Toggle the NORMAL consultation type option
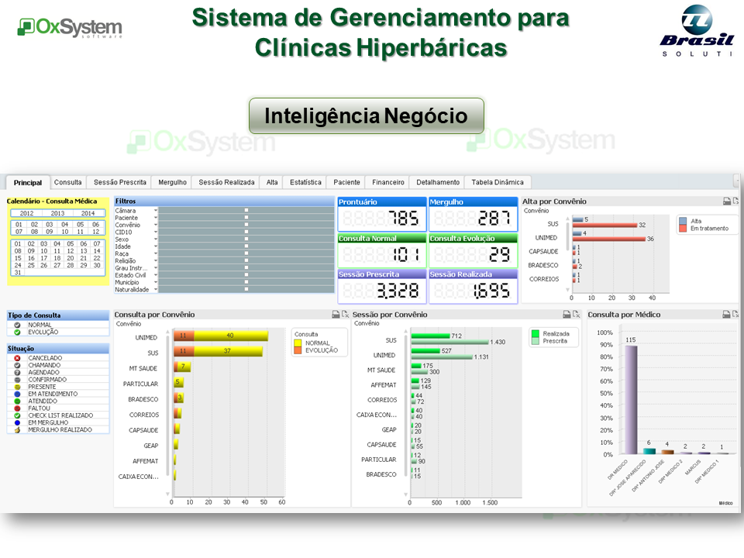Viewport: 744px width, 558px height. click(17, 325)
